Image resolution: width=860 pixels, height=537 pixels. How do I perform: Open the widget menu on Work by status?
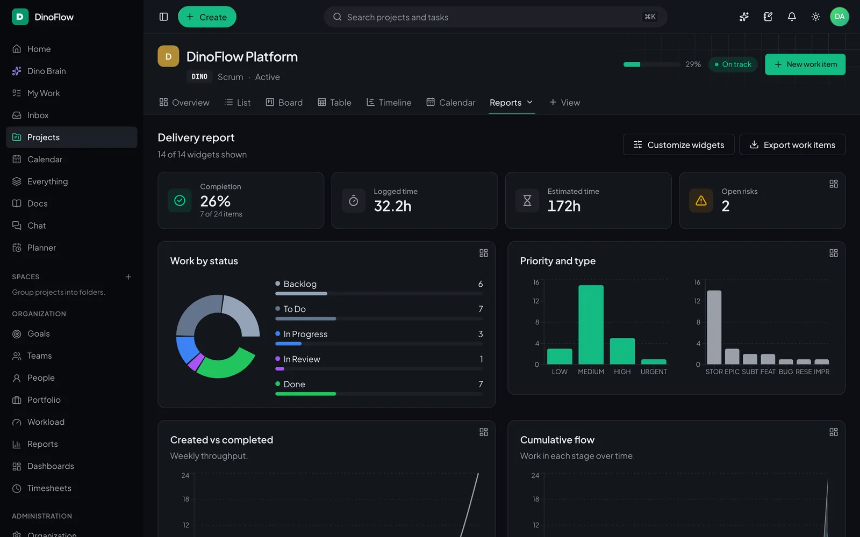click(x=484, y=253)
